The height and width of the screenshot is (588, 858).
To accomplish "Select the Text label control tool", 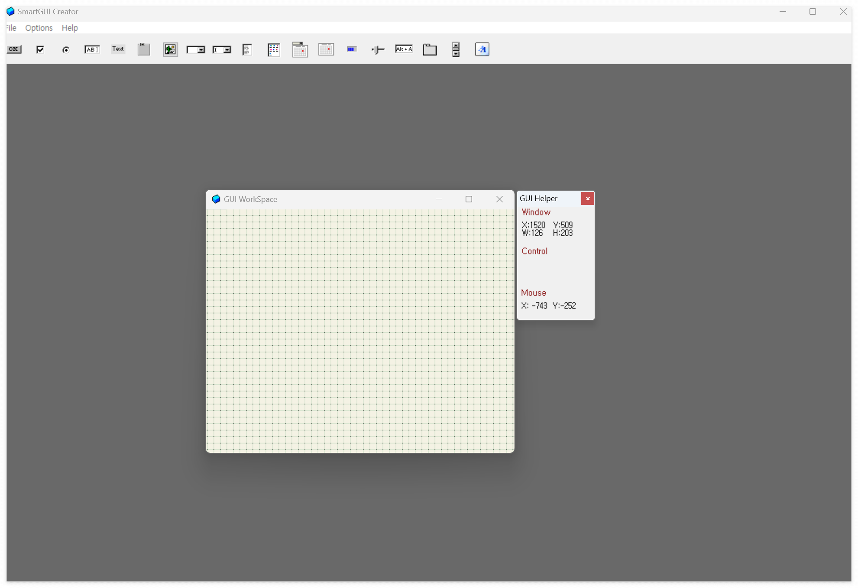I will click(118, 49).
